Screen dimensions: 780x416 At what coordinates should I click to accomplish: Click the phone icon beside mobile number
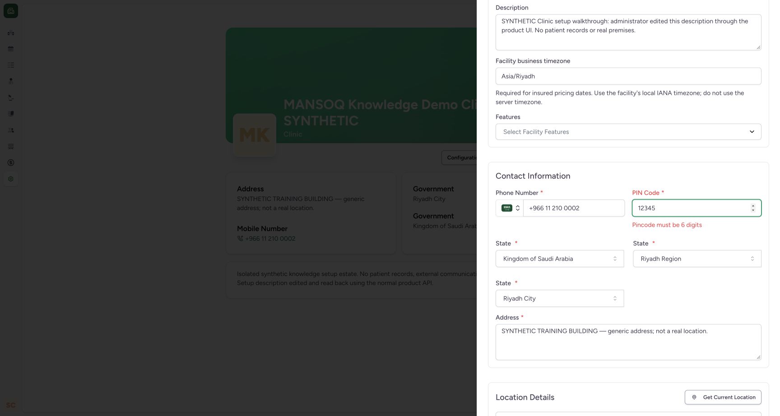(240, 238)
